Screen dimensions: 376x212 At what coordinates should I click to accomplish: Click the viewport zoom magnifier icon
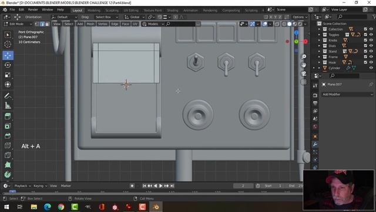tap(304, 57)
